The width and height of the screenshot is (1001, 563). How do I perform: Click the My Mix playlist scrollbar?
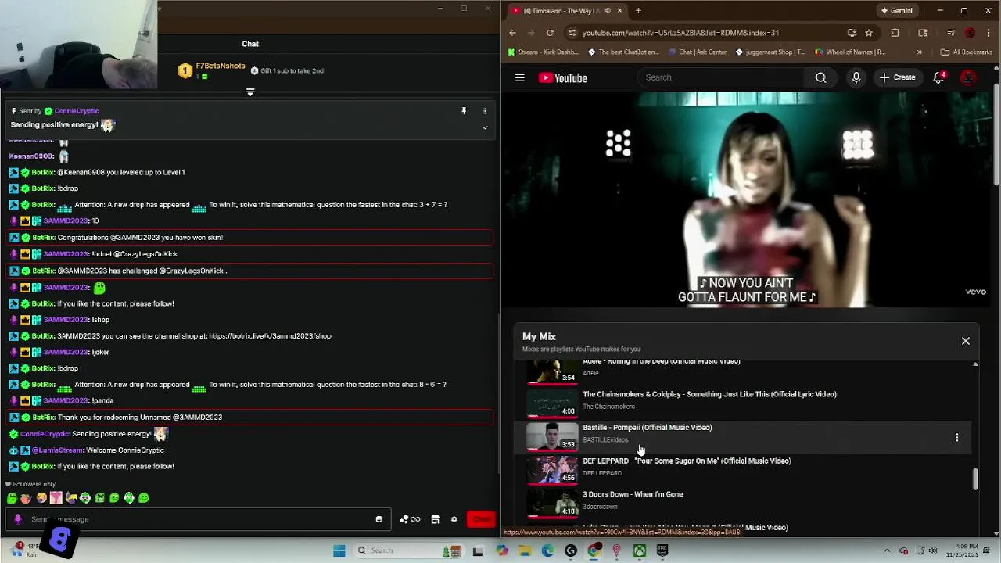(x=975, y=479)
